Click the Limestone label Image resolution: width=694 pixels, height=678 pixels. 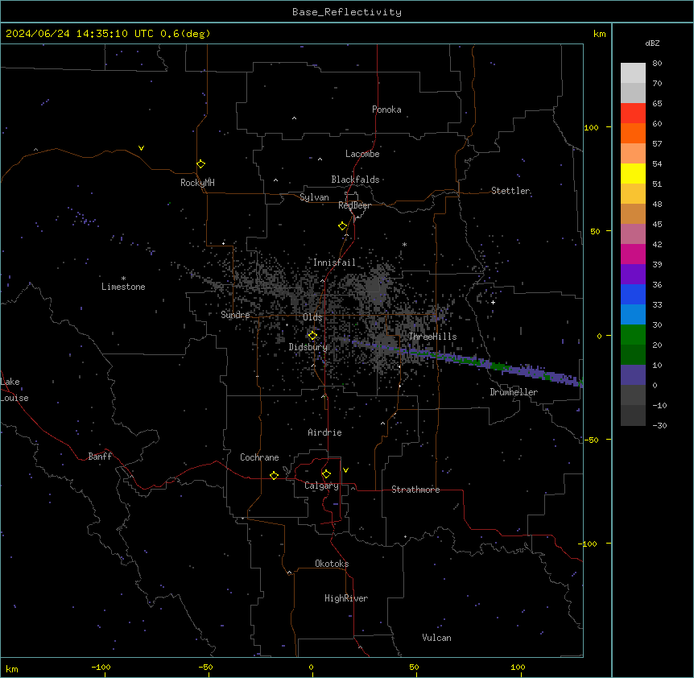[123, 287]
